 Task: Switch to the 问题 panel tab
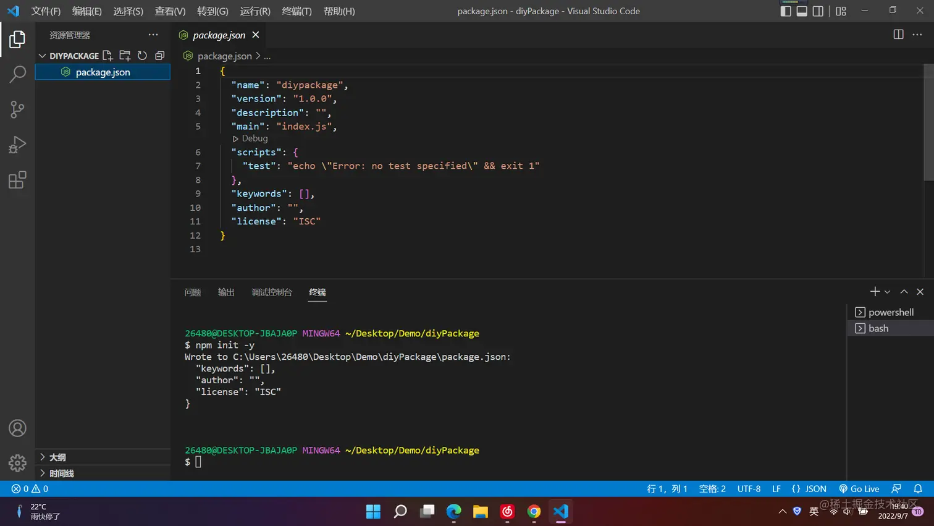pyautogui.click(x=193, y=292)
